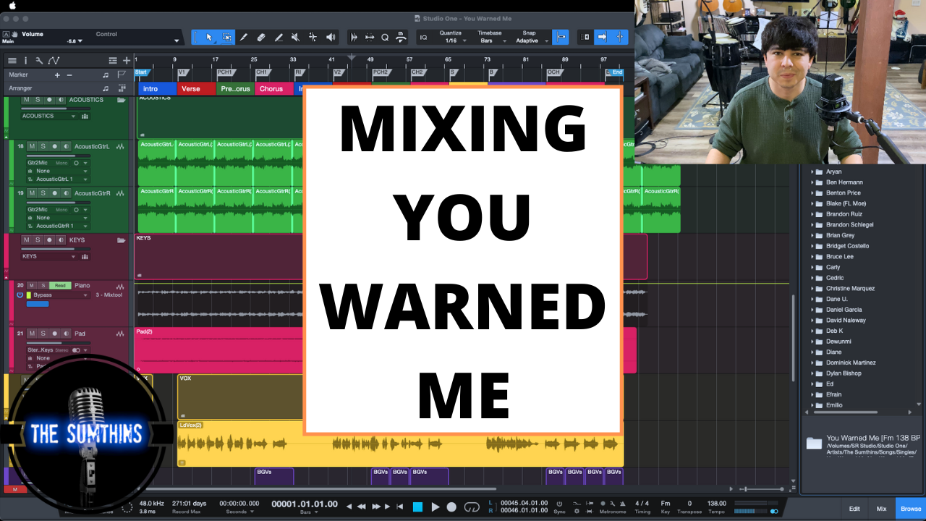Image resolution: width=926 pixels, height=521 pixels.
Task: Select the Line draw tool
Action: 279,37
